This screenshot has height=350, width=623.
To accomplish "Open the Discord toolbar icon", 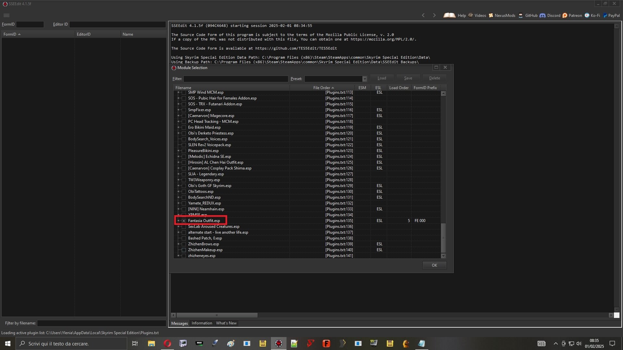I will pyautogui.click(x=543, y=15).
